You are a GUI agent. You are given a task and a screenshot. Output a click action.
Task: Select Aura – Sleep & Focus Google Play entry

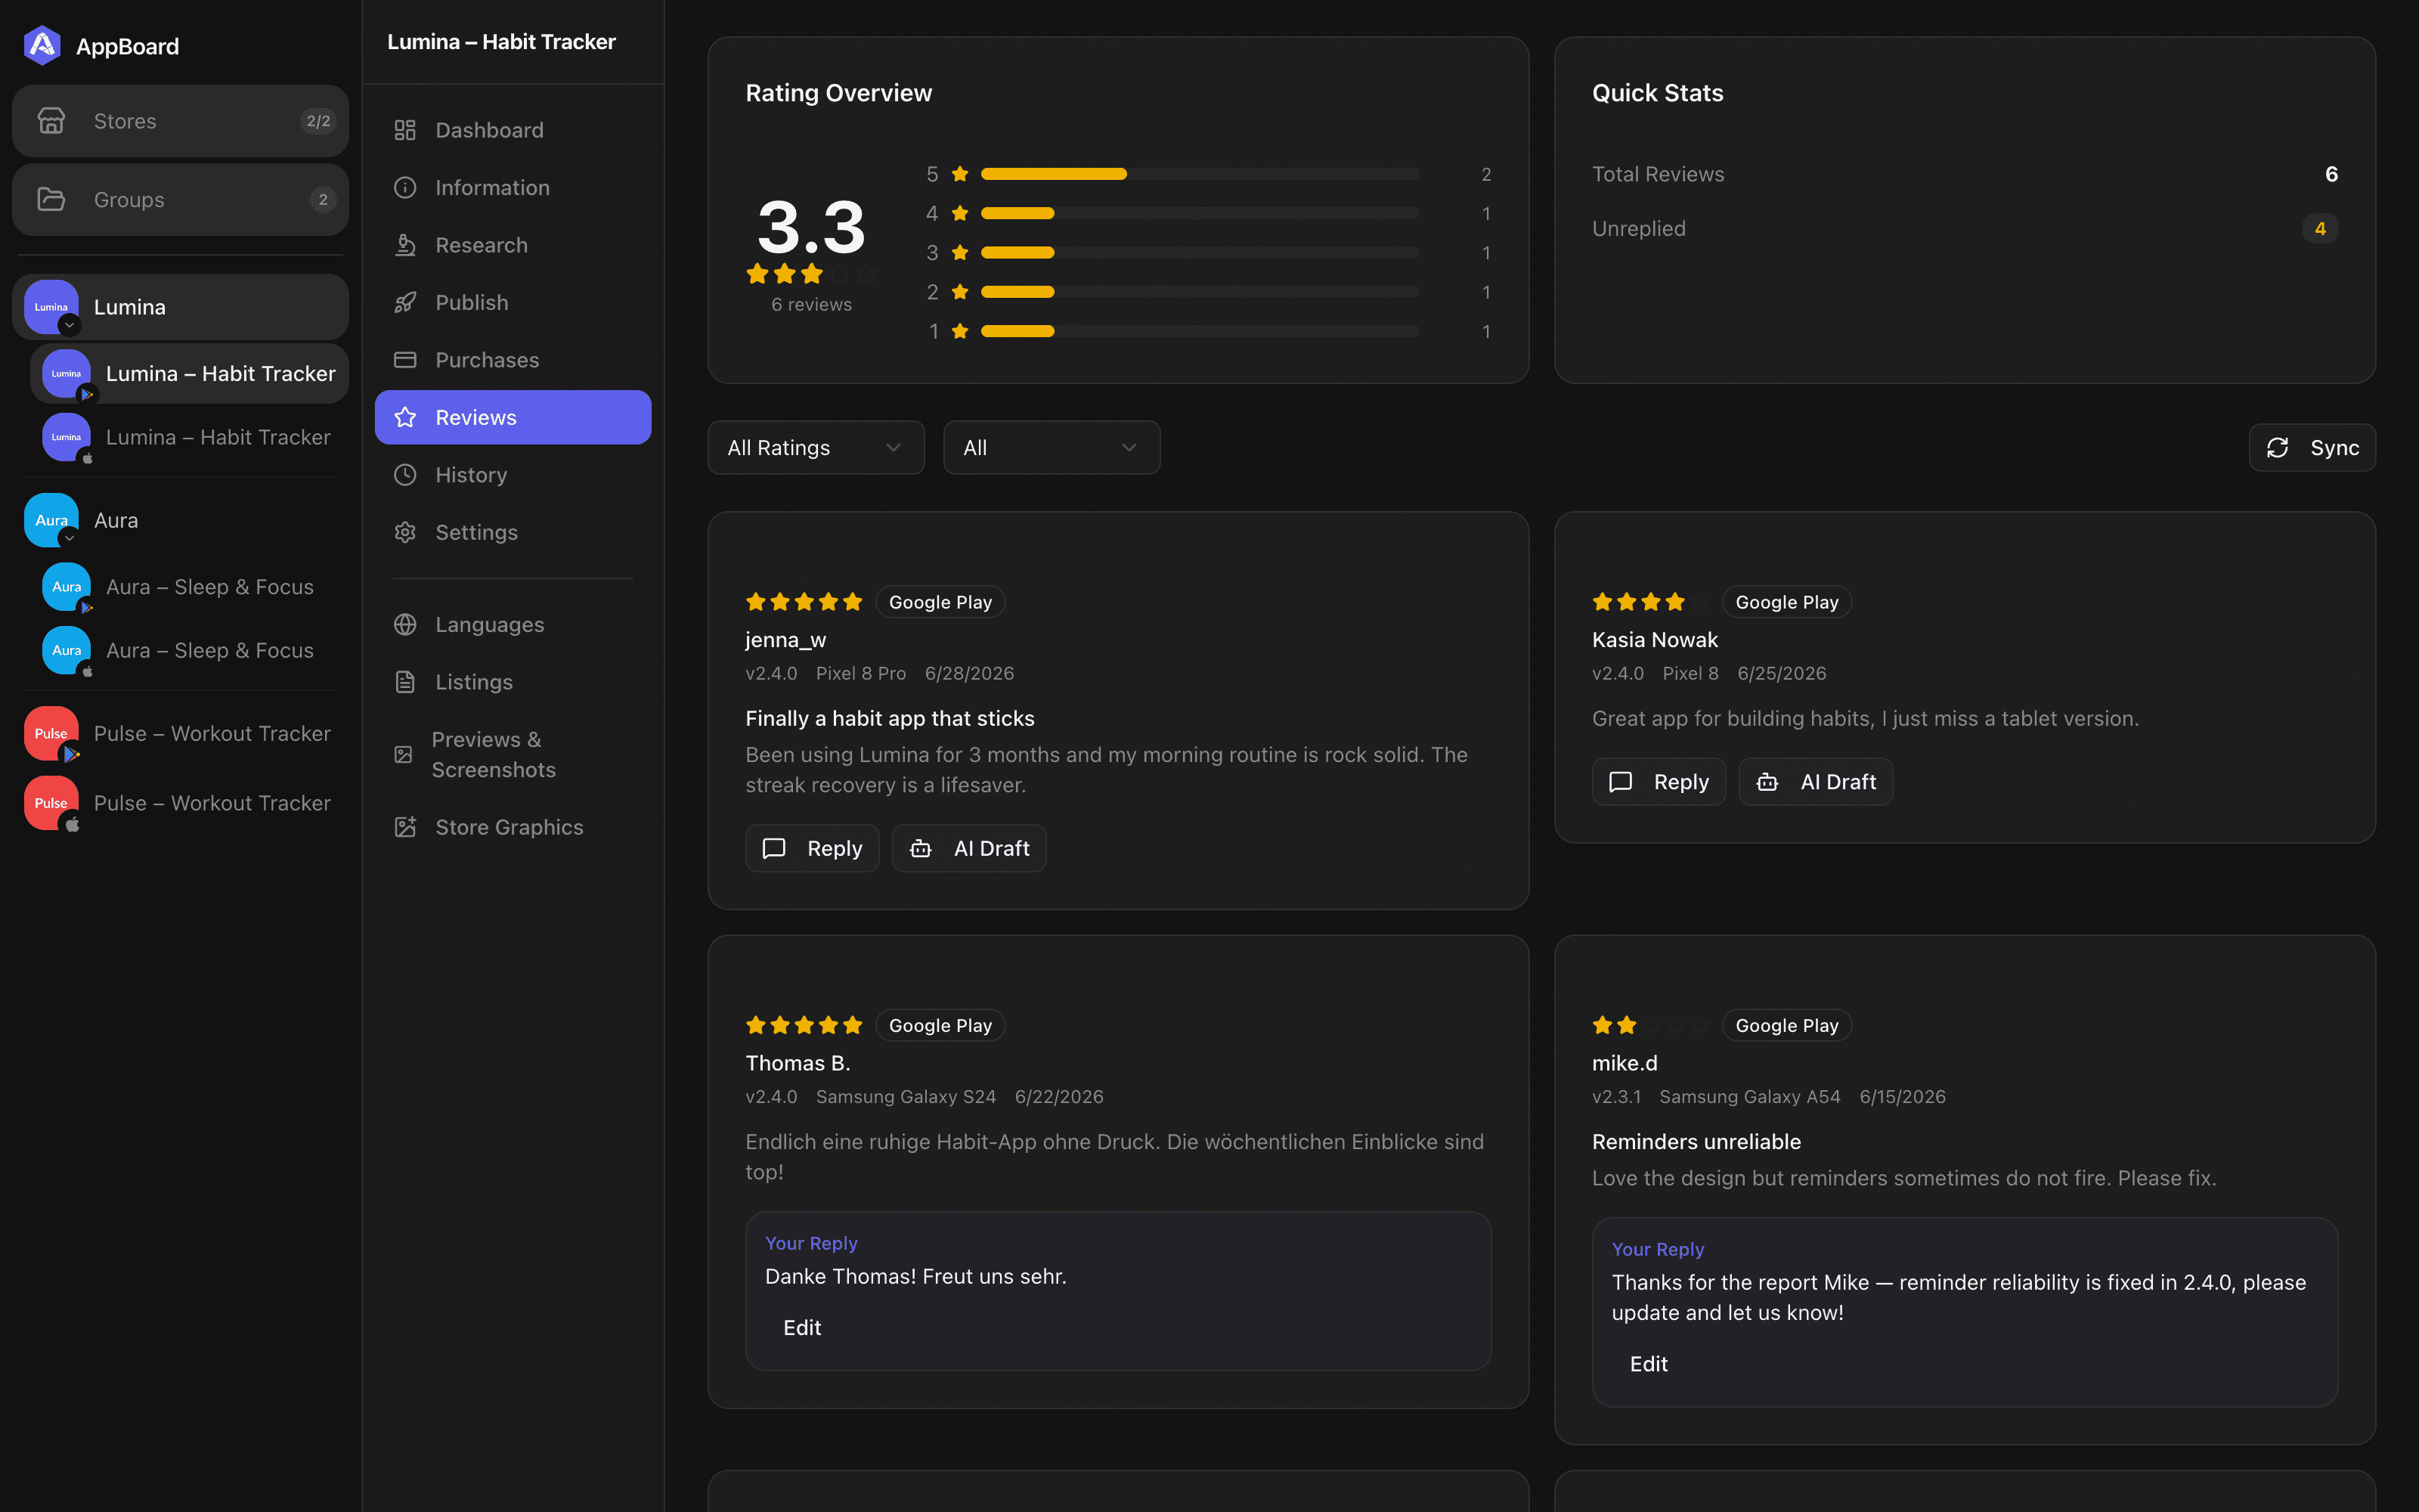(190, 587)
